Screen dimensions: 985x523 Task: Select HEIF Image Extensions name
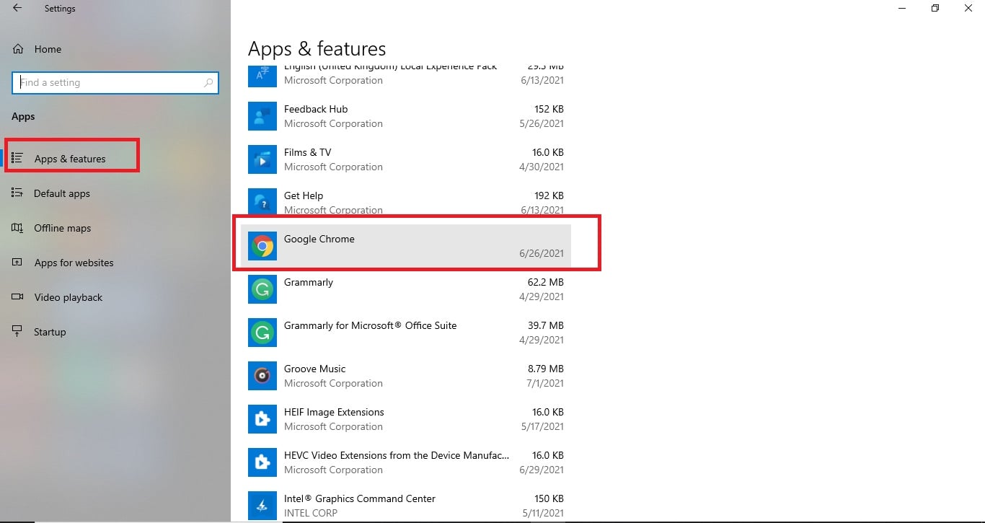[x=334, y=412]
